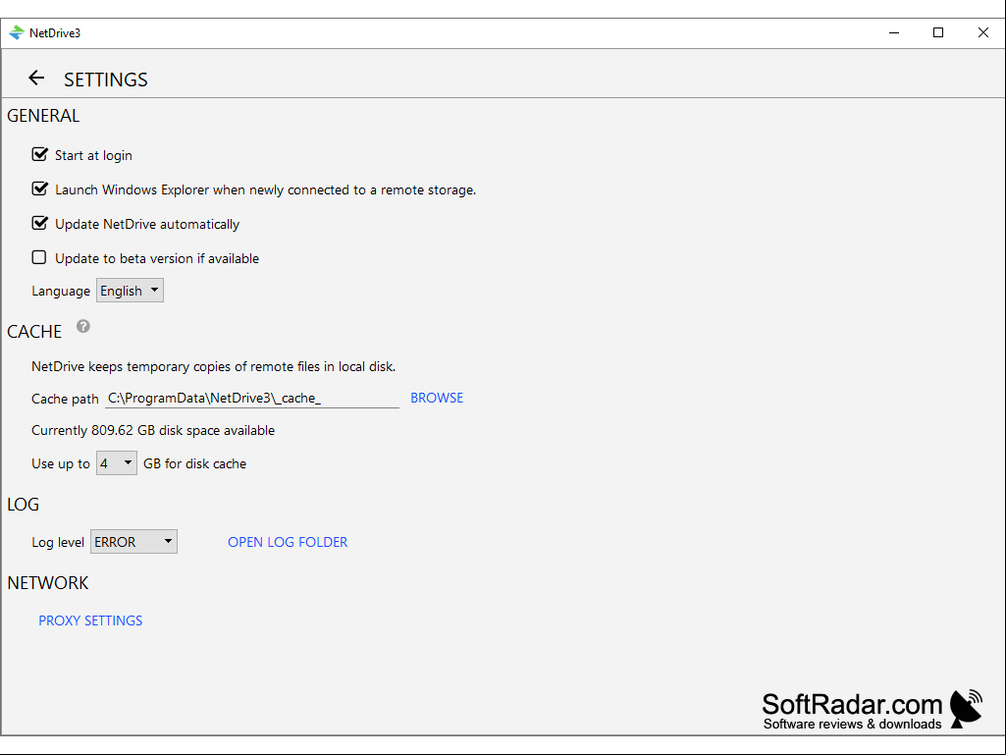Open the Log level ERROR dropdown
The height and width of the screenshot is (755, 1006).
point(133,541)
